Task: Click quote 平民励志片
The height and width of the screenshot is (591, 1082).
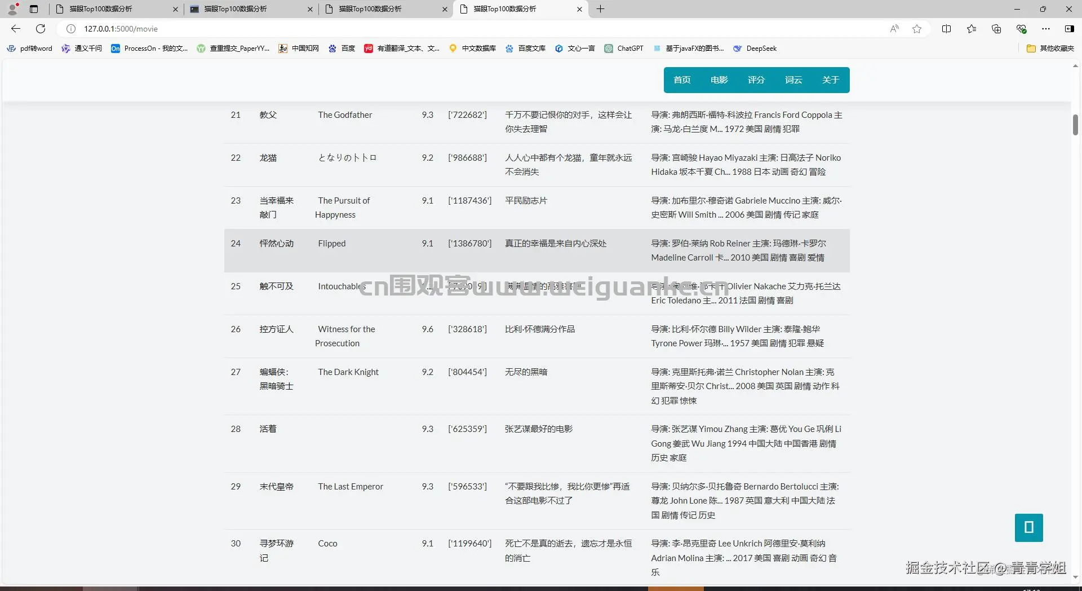Action: coord(526,201)
